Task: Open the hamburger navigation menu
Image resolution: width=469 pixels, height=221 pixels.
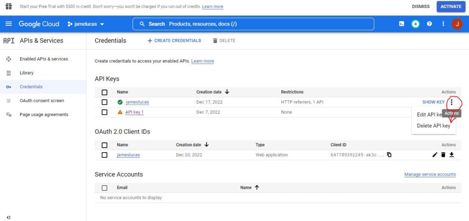Action: pyautogui.click(x=9, y=24)
